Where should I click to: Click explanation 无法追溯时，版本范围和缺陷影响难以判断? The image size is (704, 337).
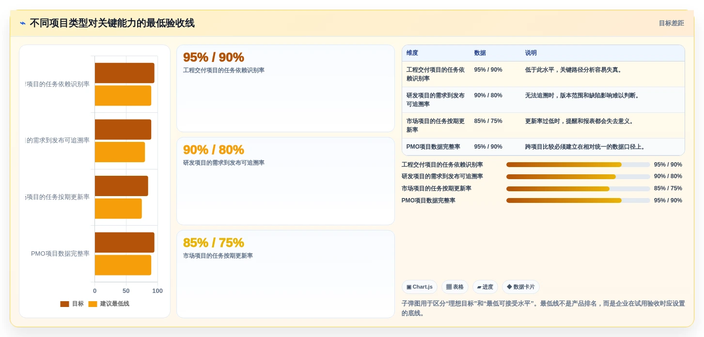click(583, 95)
